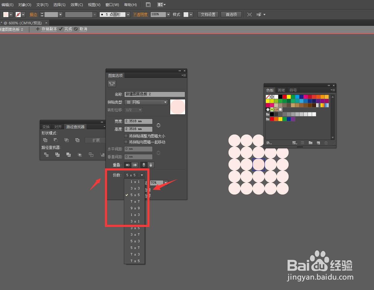374x290 pixels.
Task: Click the 高度 field 2.3516 mm
Action: coord(138,129)
